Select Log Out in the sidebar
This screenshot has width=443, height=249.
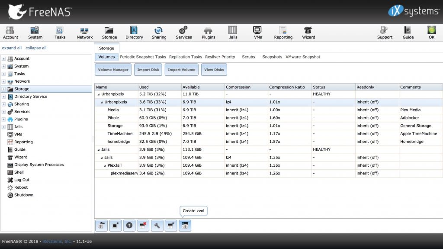22,180
